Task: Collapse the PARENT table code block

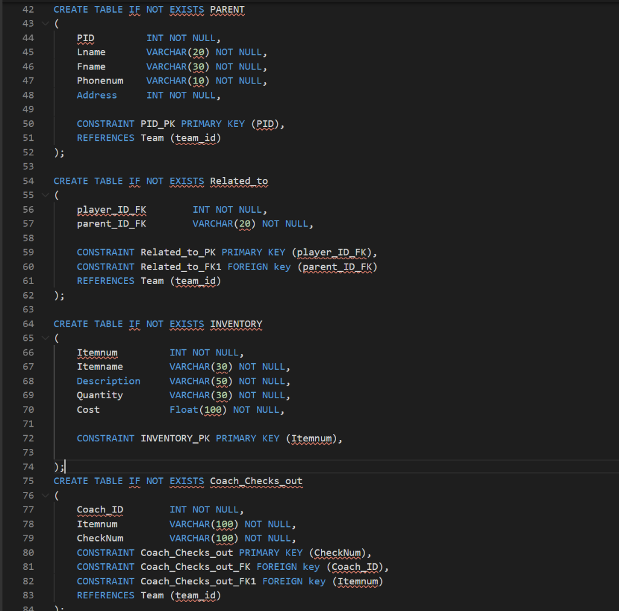Action: point(45,24)
